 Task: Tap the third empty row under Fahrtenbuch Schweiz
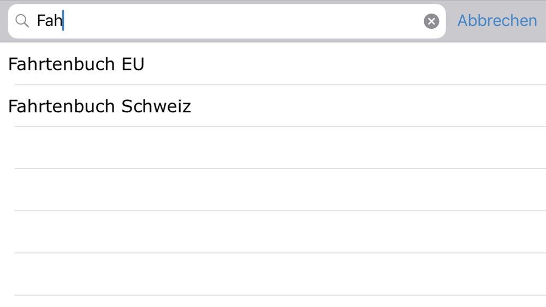coord(273,232)
